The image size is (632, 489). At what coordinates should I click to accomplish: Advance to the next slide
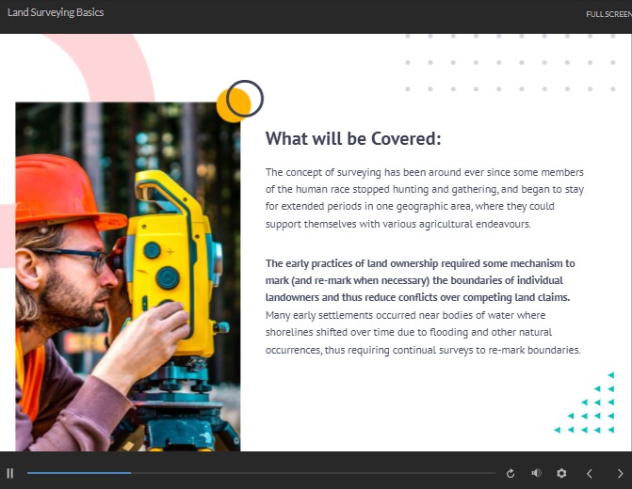621,474
